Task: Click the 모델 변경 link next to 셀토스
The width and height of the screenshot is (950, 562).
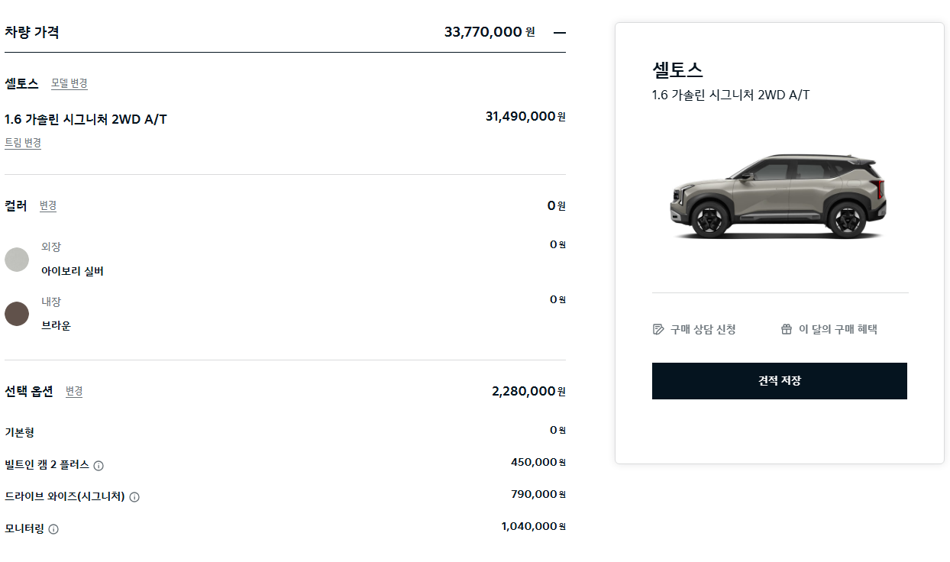Action: click(69, 83)
